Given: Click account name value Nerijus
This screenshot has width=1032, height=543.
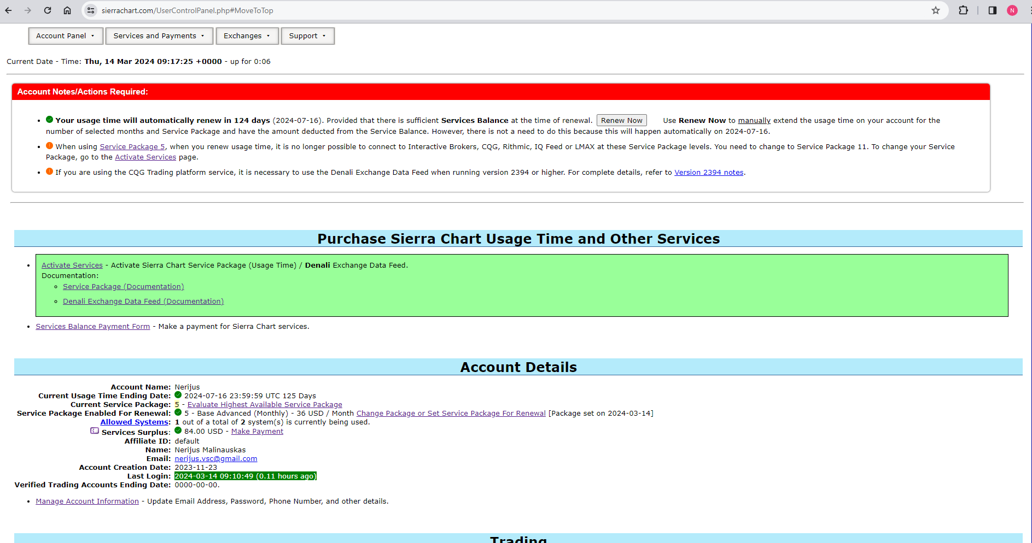Looking at the screenshot, I should pyautogui.click(x=187, y=387).
